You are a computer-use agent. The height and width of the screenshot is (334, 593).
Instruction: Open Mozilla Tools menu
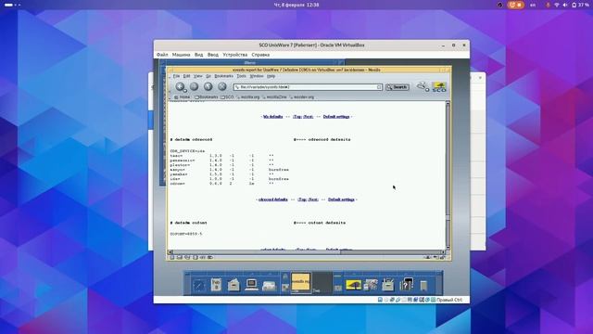(241, 76)
